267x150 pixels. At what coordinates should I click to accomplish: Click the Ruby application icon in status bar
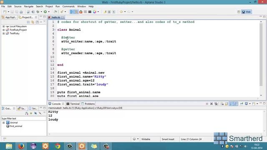pos(134,139)
